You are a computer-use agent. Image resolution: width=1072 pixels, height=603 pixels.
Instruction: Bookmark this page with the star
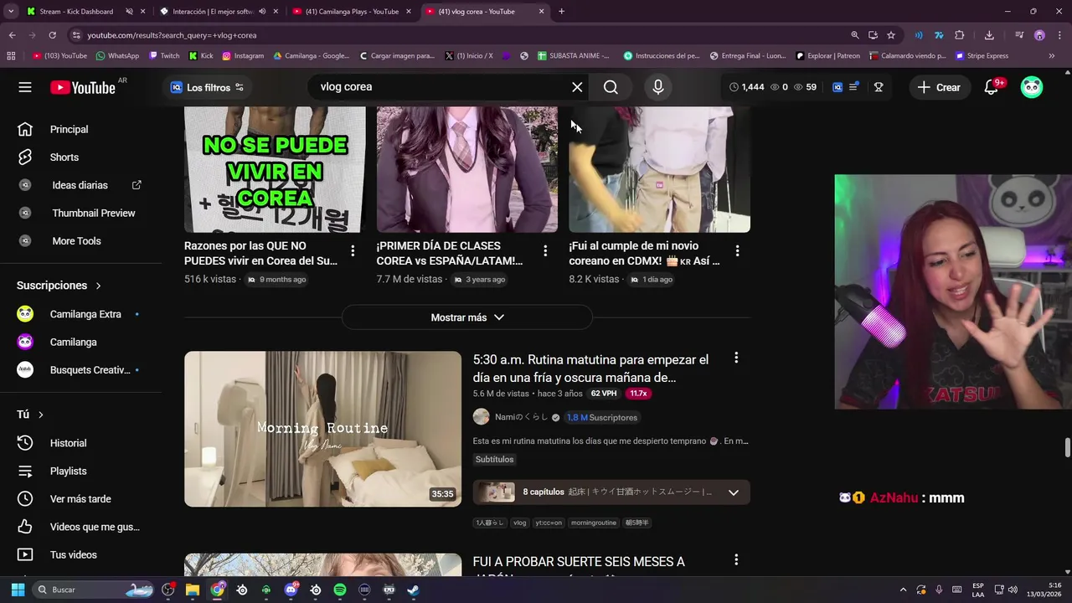[x=891, y=35]
